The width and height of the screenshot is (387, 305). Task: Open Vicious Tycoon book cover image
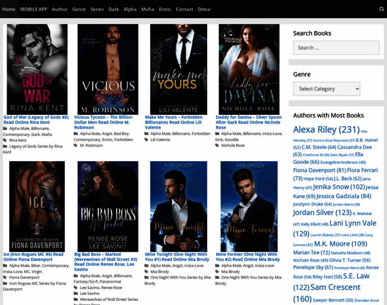[108, 69]
